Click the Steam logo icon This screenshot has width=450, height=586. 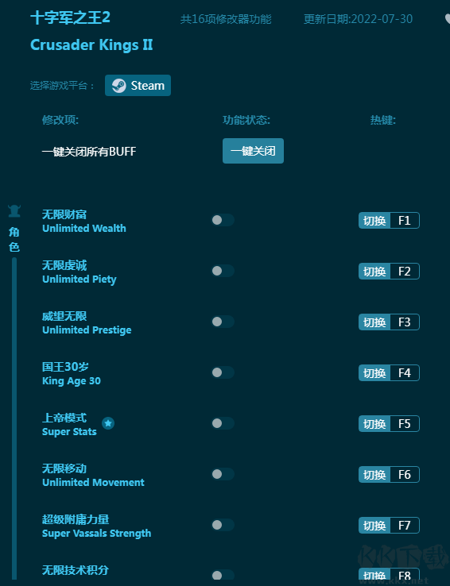(119, 86)
